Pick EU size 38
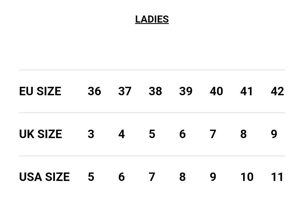Image resolution: width=304 pixels, height=197 pixels. pyautogui.click(x=155, y=91)
